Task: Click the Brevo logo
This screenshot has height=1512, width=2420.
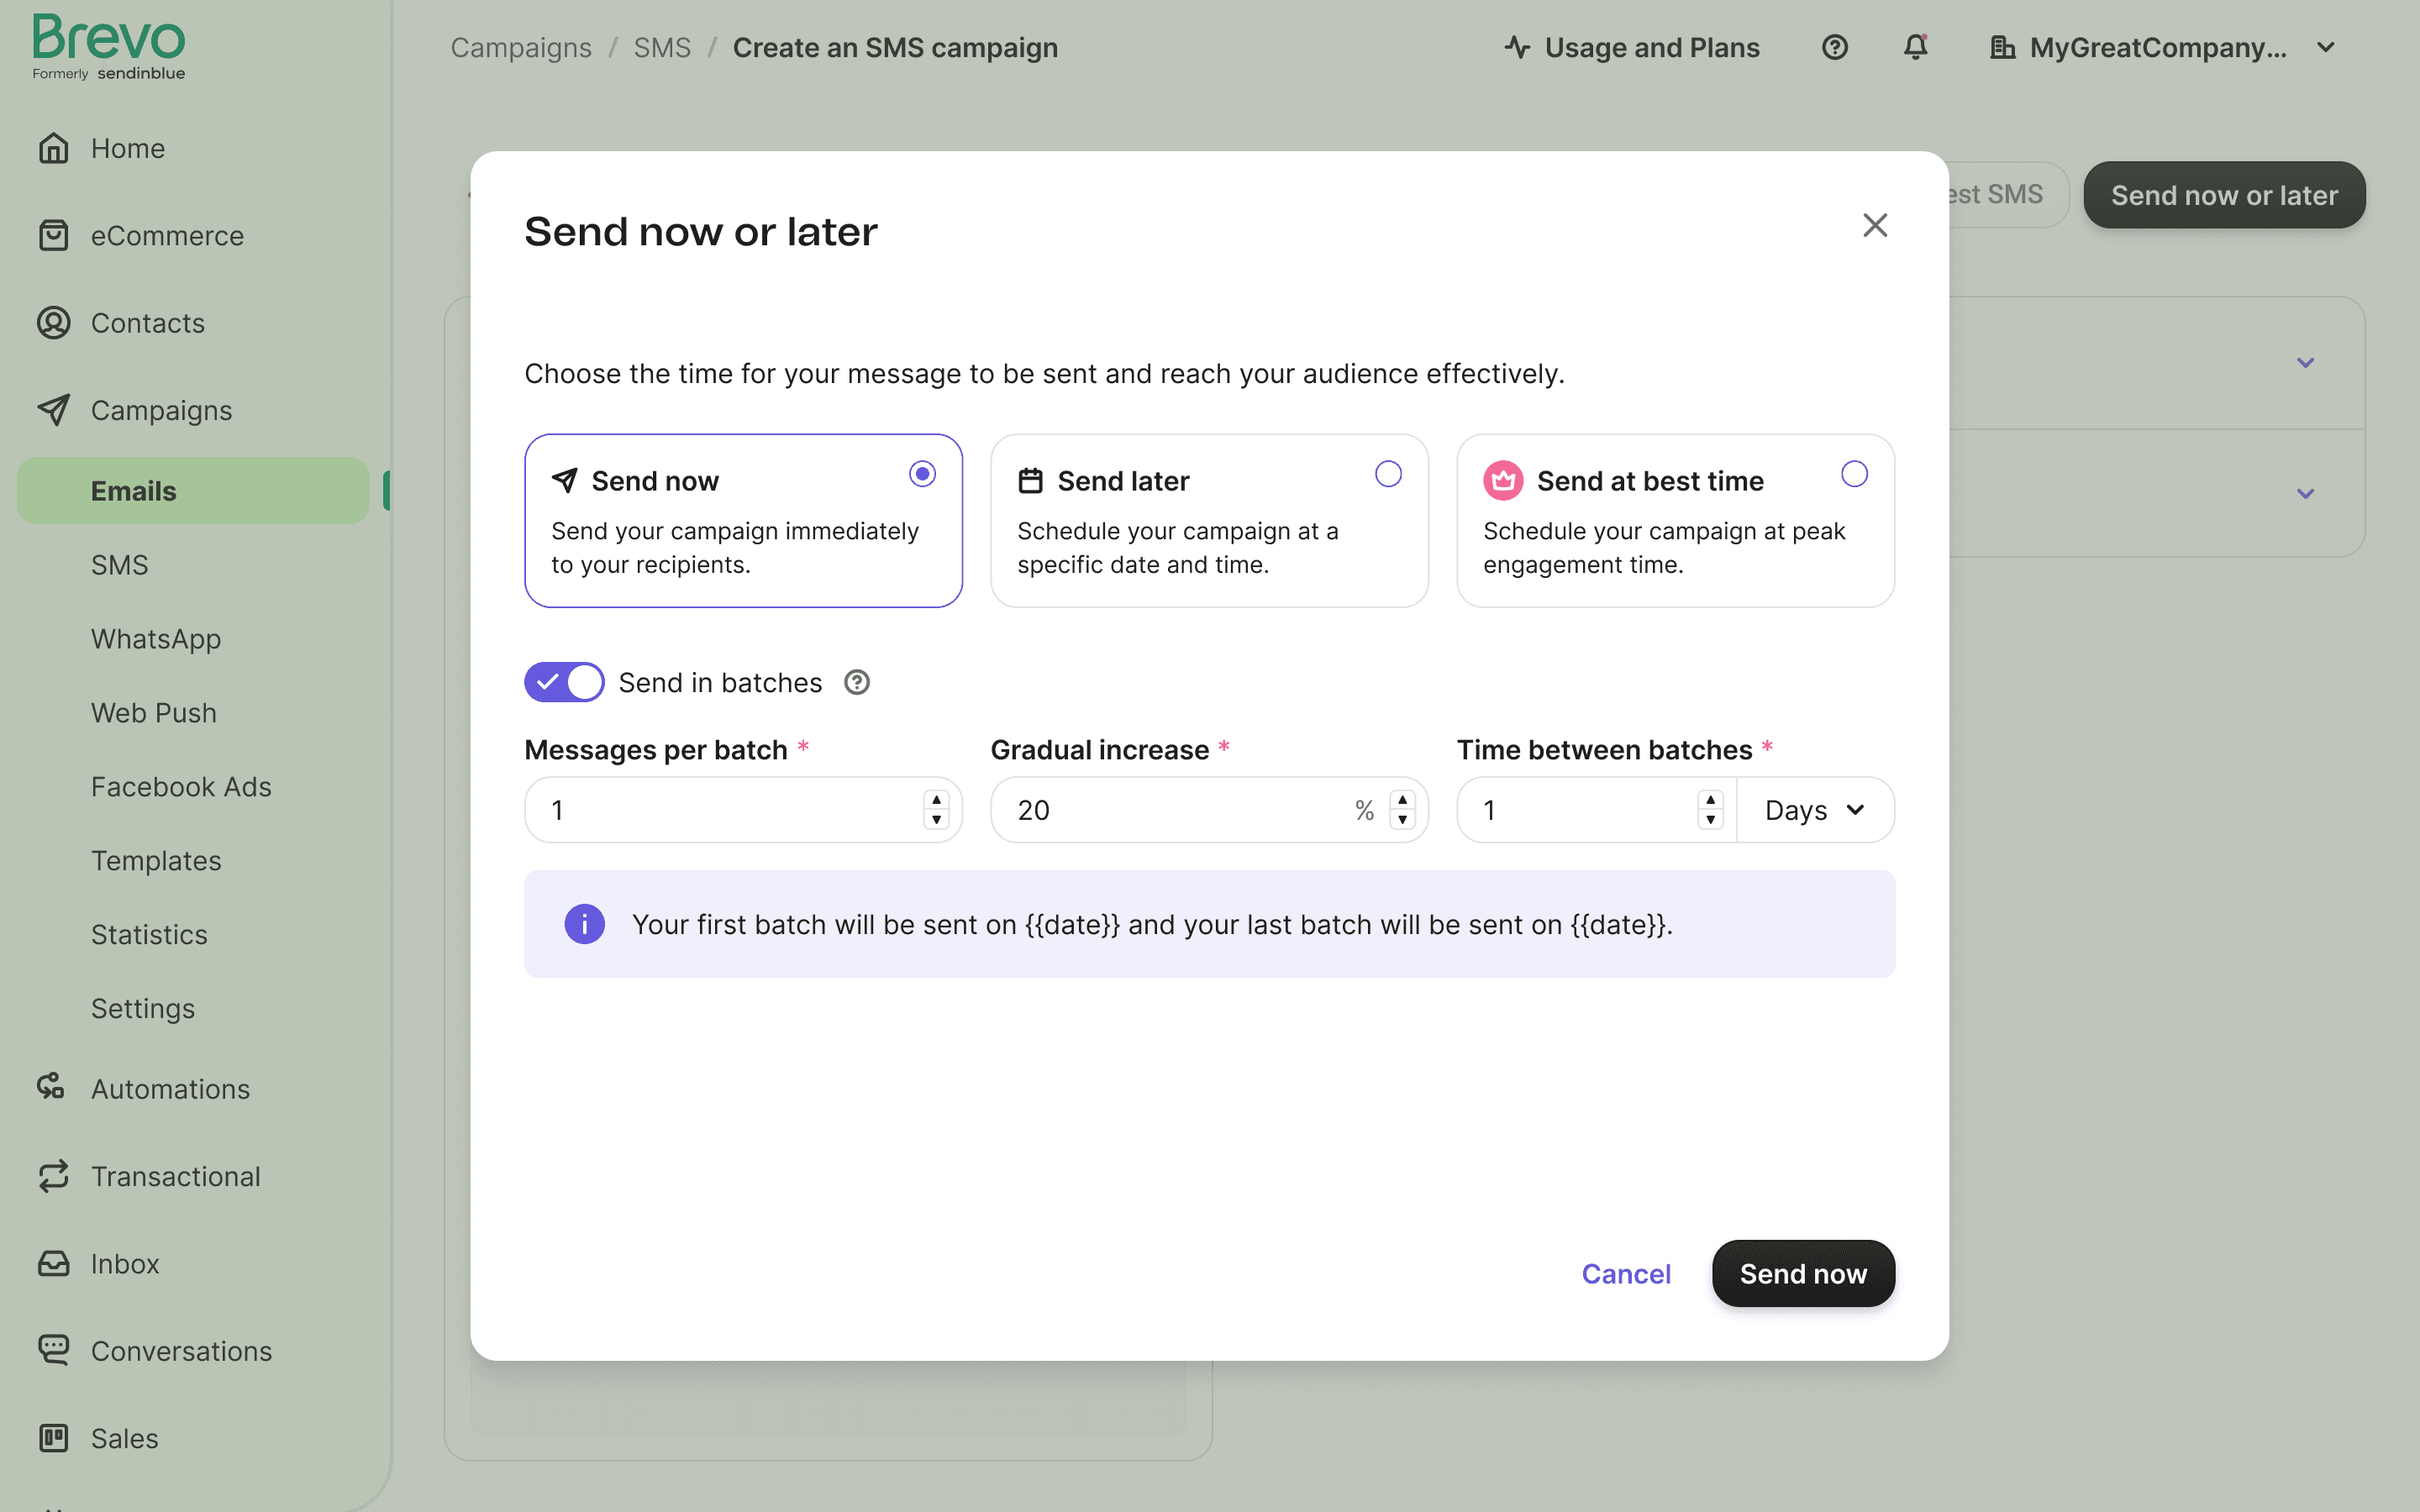Action: click(x=108, y=46)
